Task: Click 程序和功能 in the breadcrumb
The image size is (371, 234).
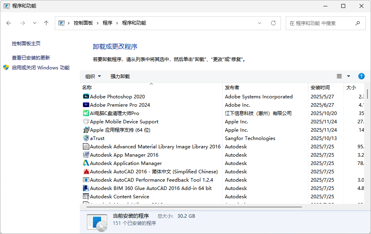Action: pyautogui.click(x=134, y=23)
